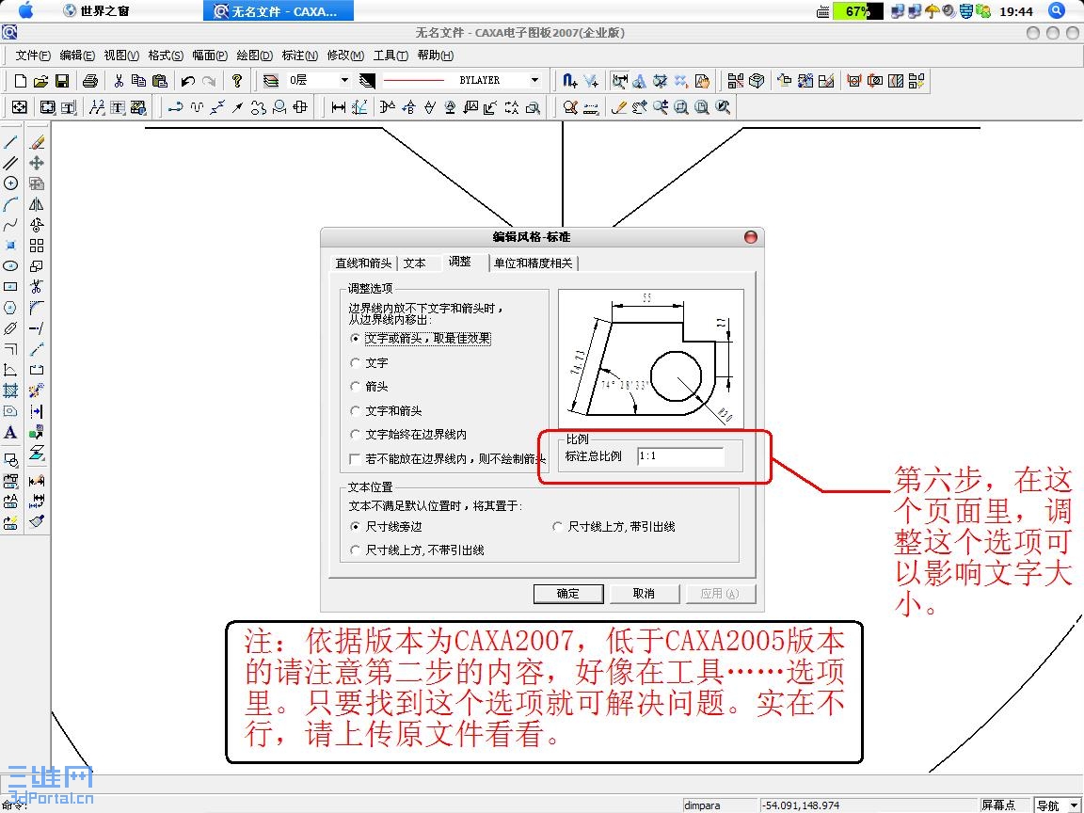Print the drawing using the printer icon
Viewport: 1084px width, 813px height.
(x=90, y=81)
